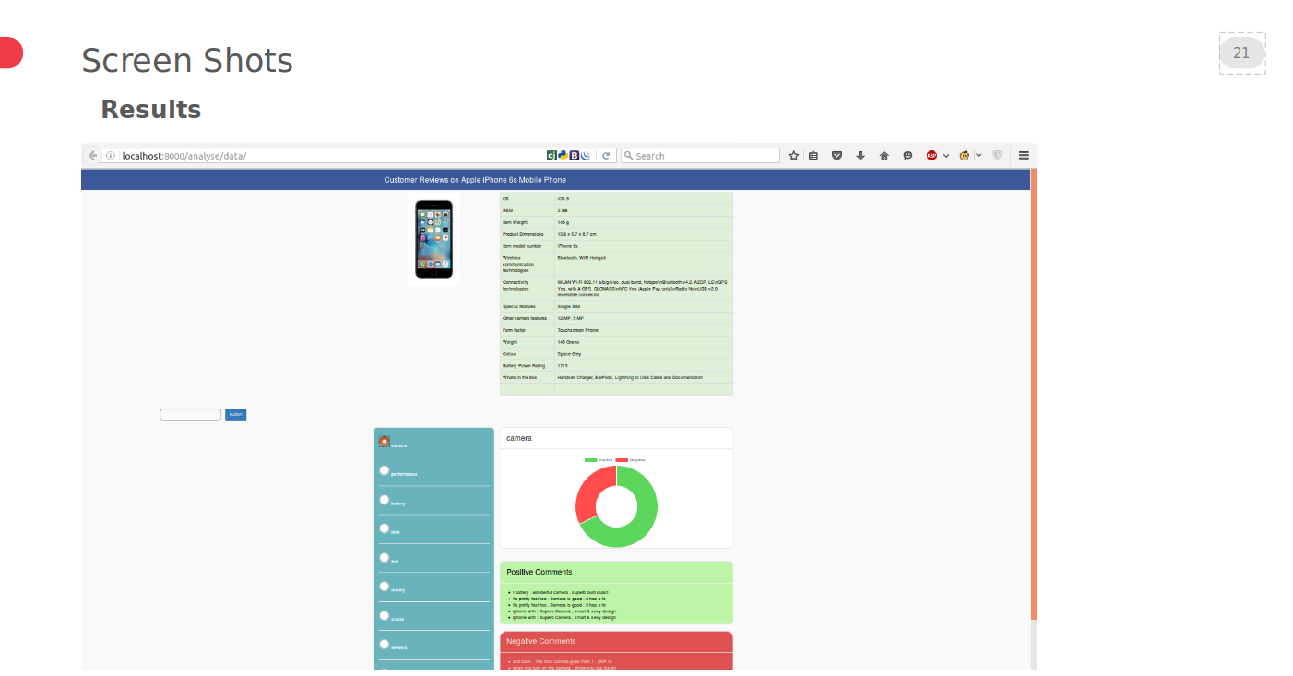Select the battery radio button

pyautogui.click(x=385, y=500)
